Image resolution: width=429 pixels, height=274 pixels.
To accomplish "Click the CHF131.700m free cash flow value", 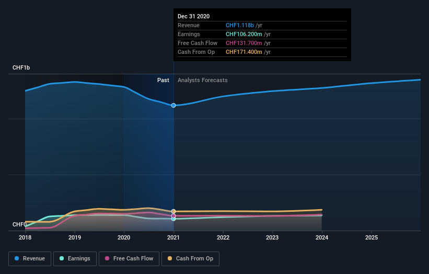I will [244, 43].
